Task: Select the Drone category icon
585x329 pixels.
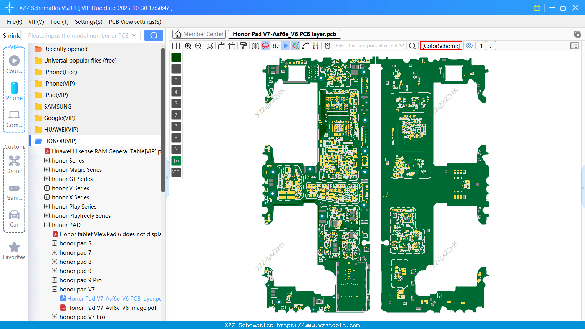Action: click(14, 164)
